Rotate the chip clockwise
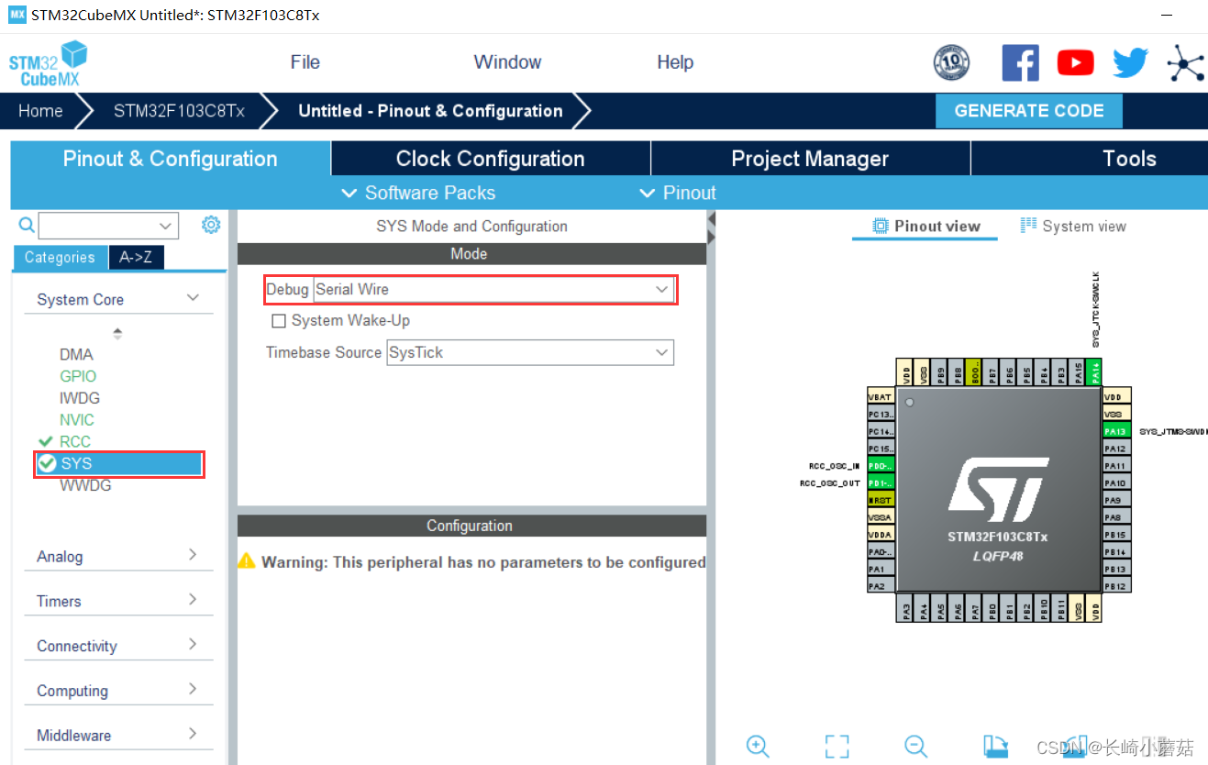 click(x=995, y=746)
